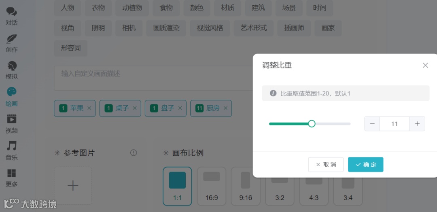437x212 pixels.
Task: Select the 1:1 canvas ratio
Action: pos(177,186)
